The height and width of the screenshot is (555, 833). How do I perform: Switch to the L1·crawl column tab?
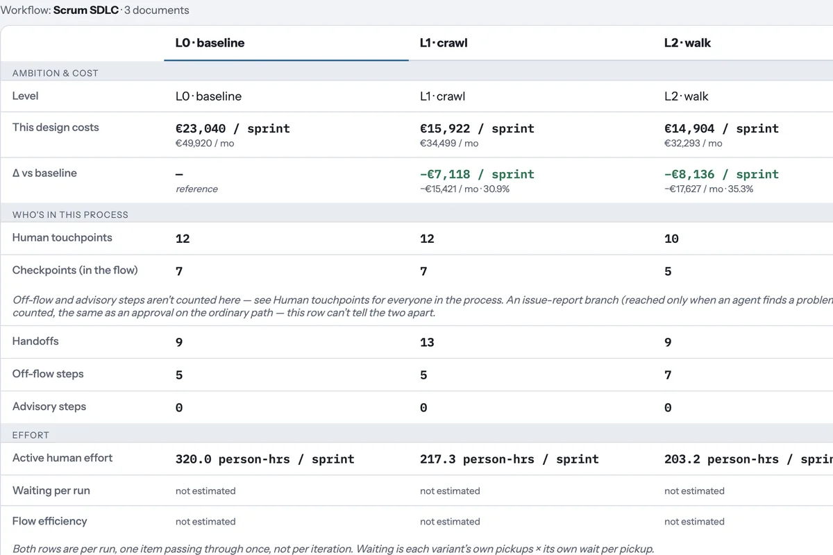coord(530,43)
